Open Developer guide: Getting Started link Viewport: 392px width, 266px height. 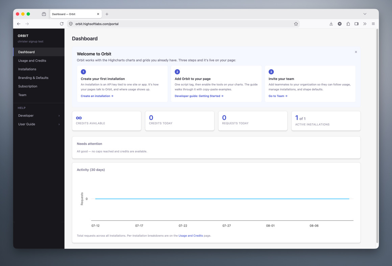199,96
